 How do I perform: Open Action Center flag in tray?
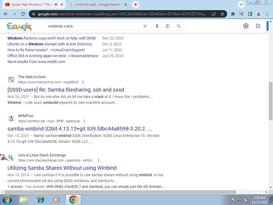[233, 200]
